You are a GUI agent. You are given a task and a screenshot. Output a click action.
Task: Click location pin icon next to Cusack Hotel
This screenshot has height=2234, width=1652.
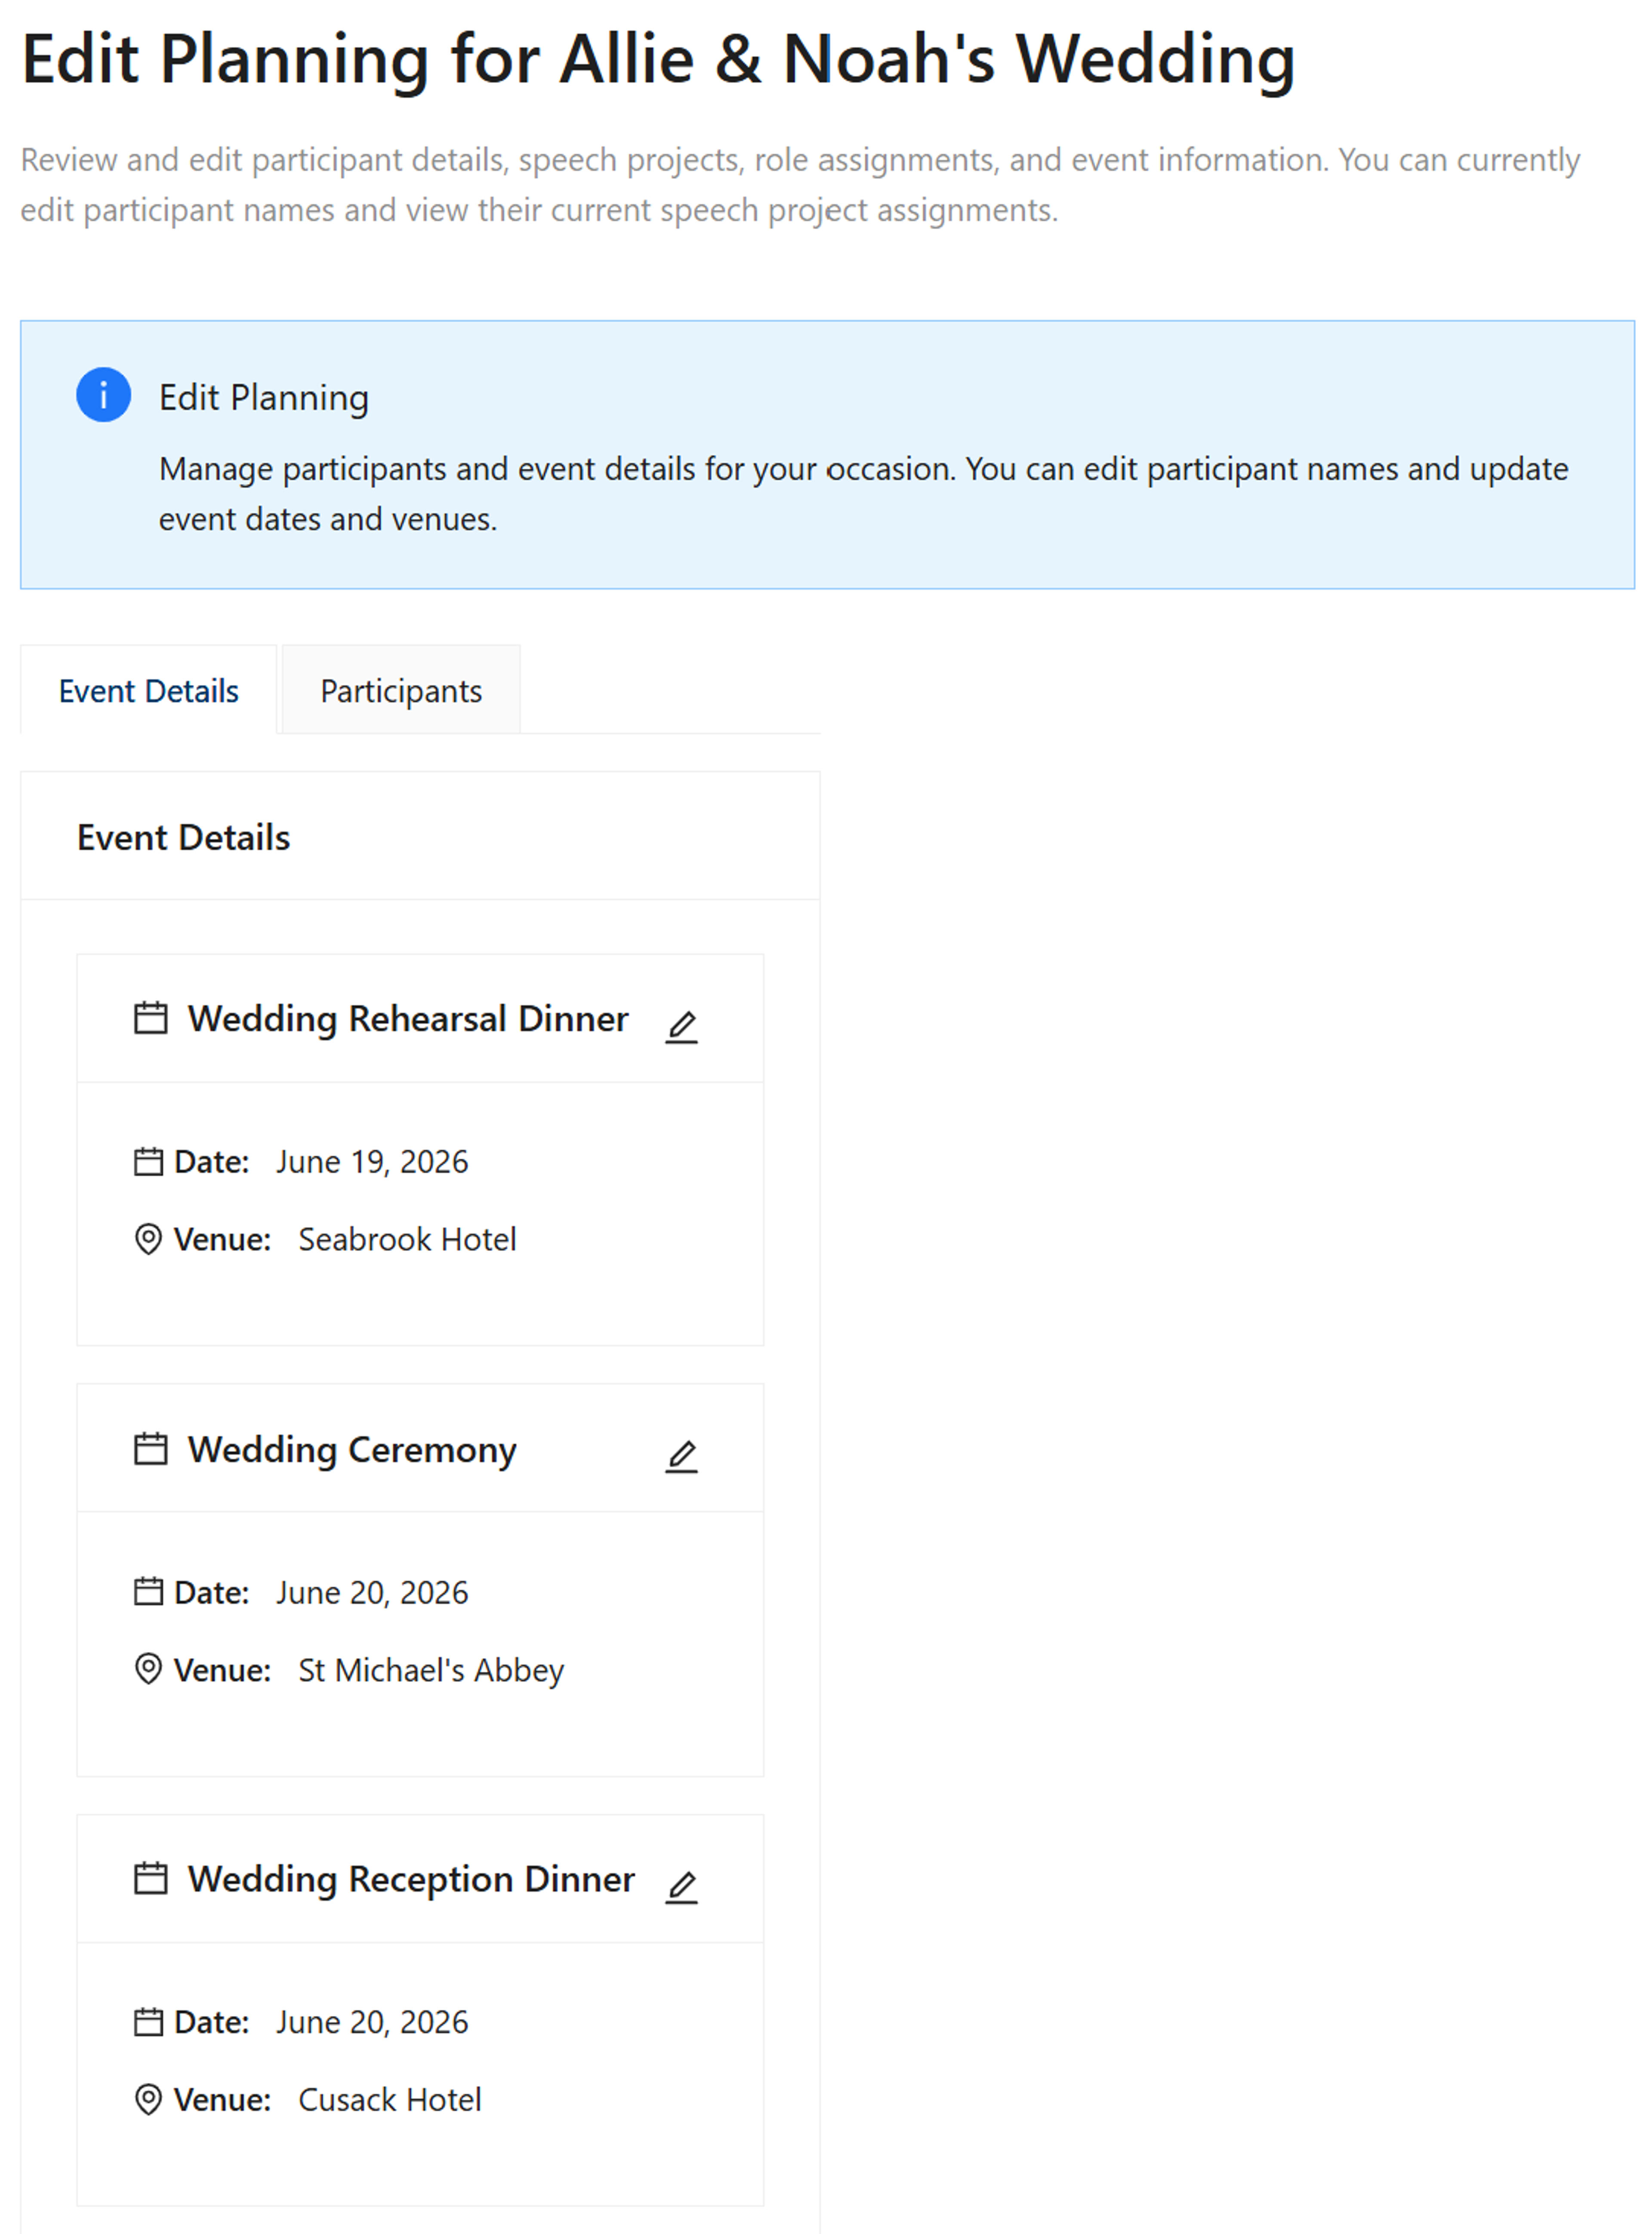click(x=148, y=2099)
